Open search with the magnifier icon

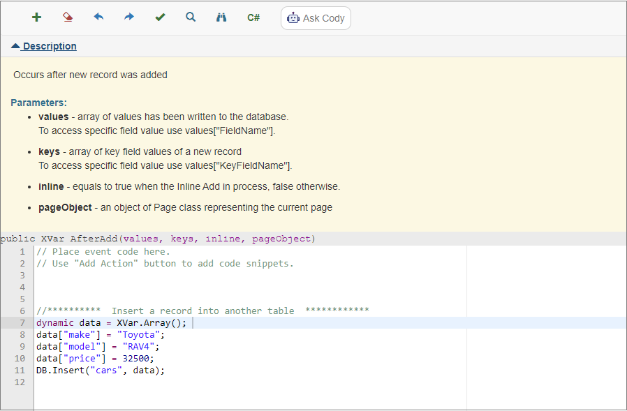191,17
